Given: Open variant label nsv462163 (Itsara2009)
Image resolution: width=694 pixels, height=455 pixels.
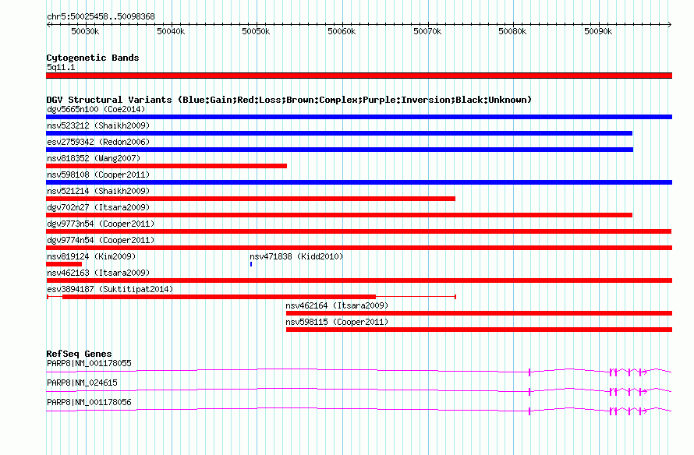Looking at the screenshot, I should pos(98,273).
